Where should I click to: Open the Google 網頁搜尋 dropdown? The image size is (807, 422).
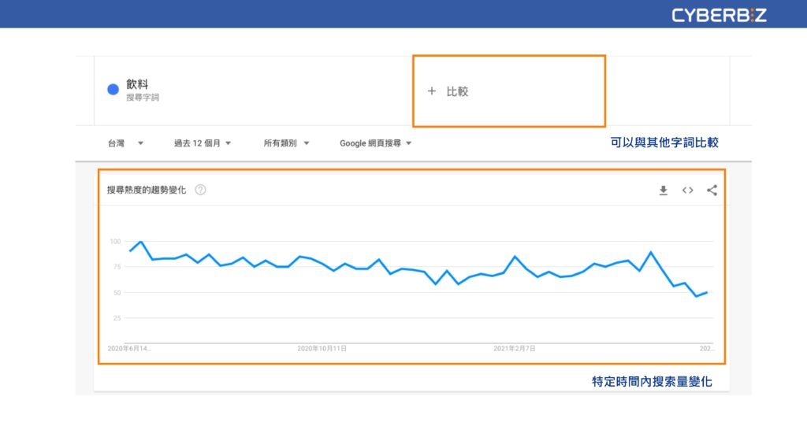376,143
